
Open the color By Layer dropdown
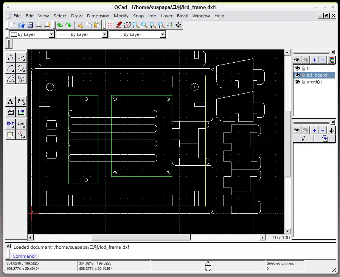pos(32,34)
